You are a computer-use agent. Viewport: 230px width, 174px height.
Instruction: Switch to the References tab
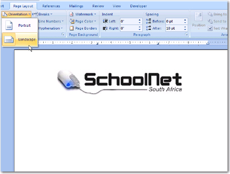[51, 6]
